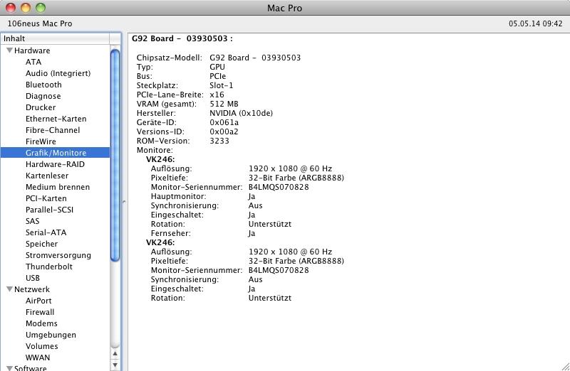The width and height of the screenshot is (570, 371).
Task: Open the Thunderbolt hardware entry
Action: (x=48, y=267)
